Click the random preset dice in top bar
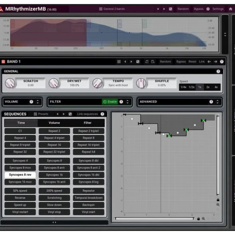 [x=170, y=9]
